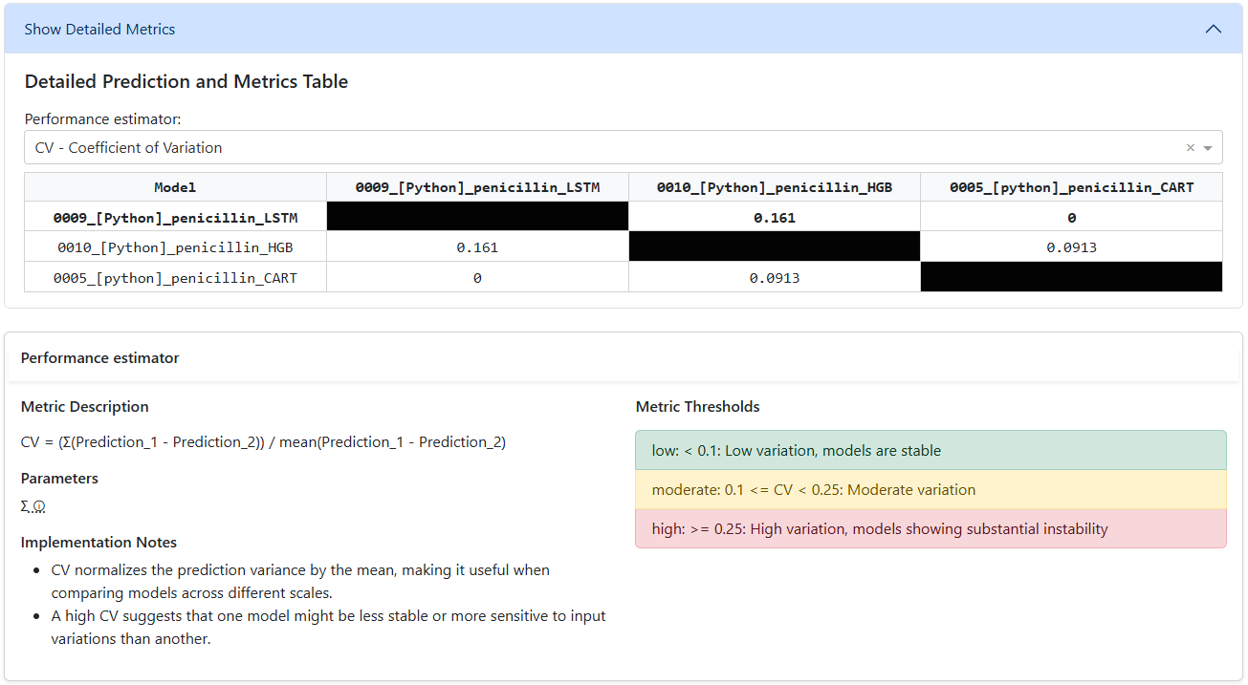The width and height of the screenshot is (1248, 685).
Task: Select the 0009_[Python]_penicillin_LSTM column header
Action: [477, 187]
